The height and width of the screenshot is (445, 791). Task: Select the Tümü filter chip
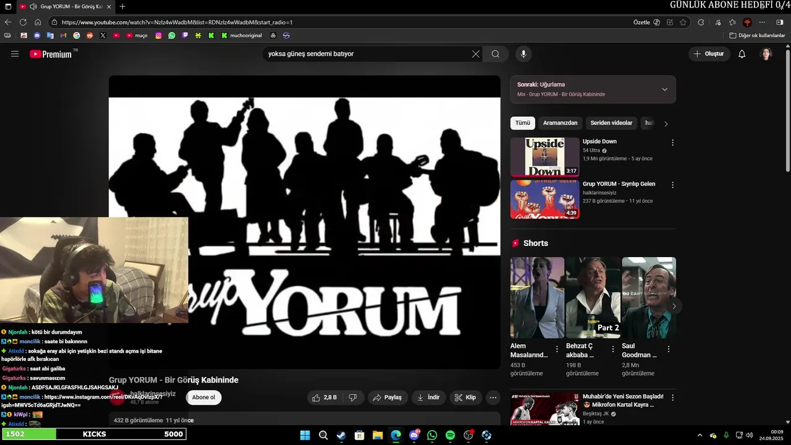523,123
